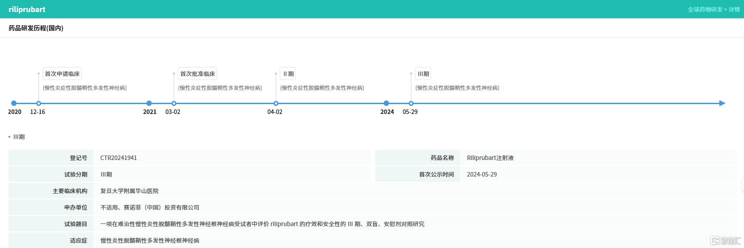Click the 详情 breadcrumb text

point(734,9)
